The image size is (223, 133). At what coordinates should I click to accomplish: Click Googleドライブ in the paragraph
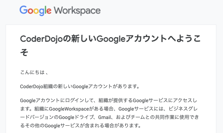tap(76, 117)
